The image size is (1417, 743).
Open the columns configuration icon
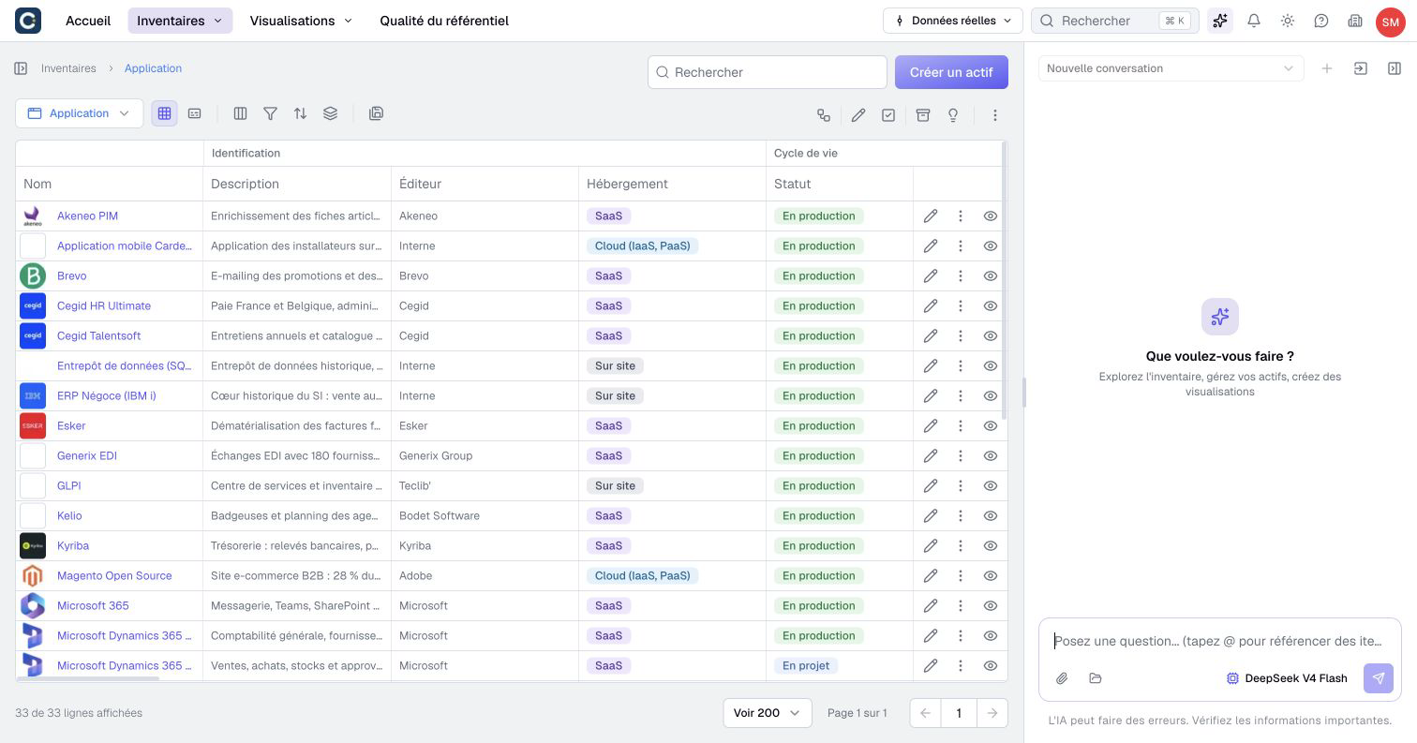[x=240, y=113]
